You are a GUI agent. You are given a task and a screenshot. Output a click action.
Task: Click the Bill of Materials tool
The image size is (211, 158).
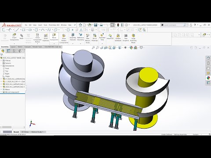tap(95, 38)
